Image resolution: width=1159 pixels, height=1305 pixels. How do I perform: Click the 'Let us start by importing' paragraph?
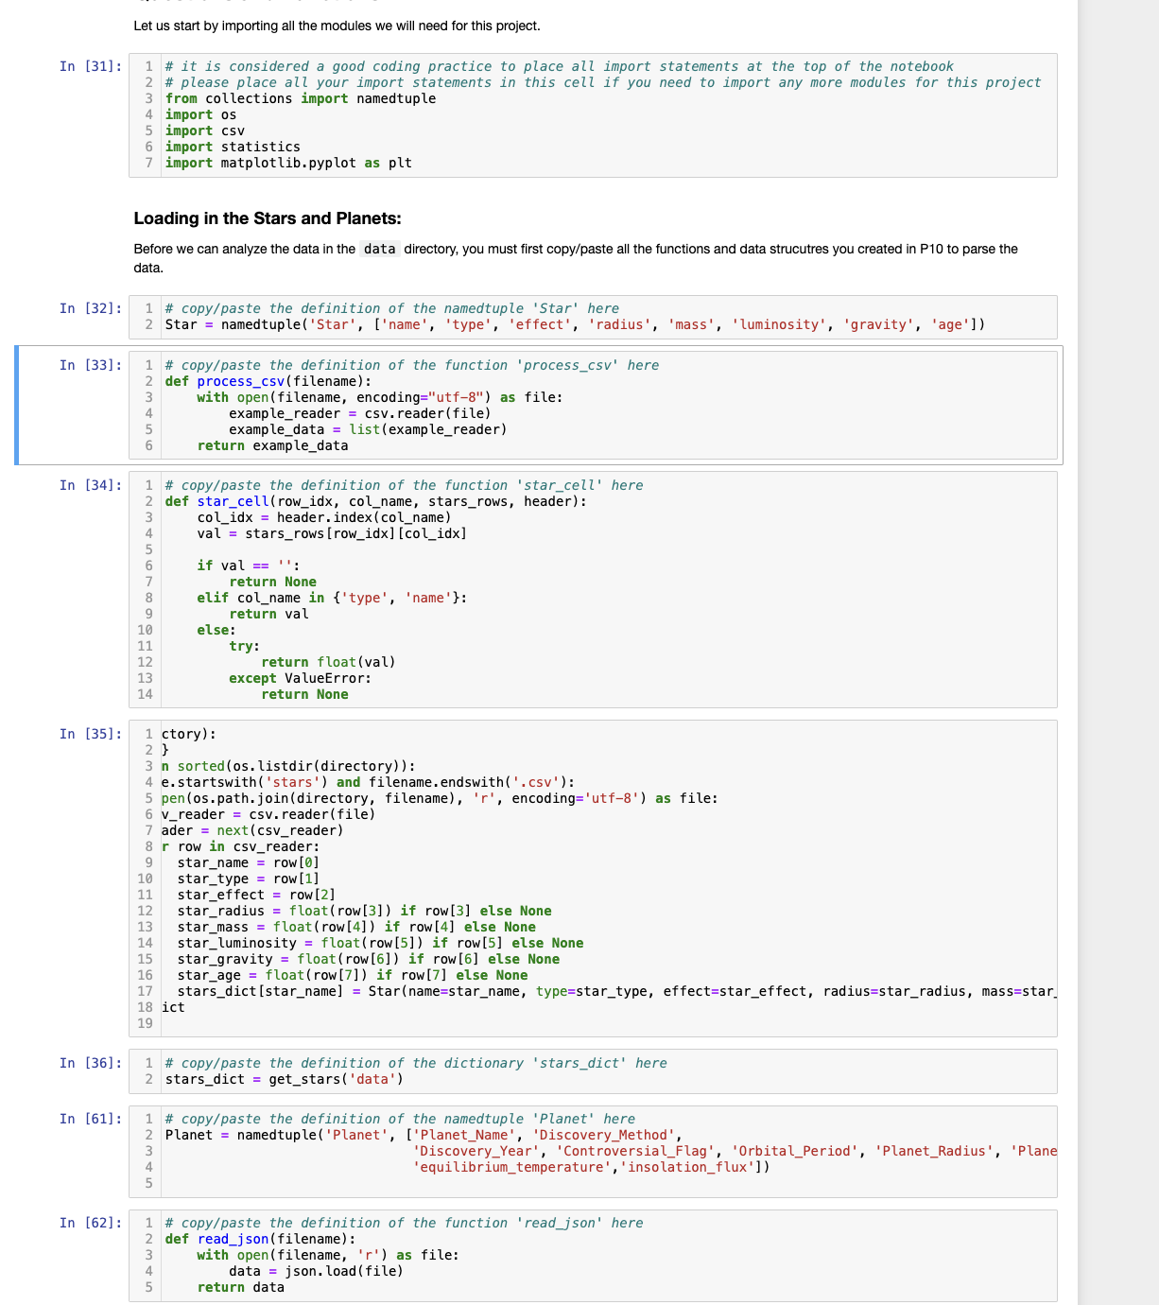pos(337,26)
